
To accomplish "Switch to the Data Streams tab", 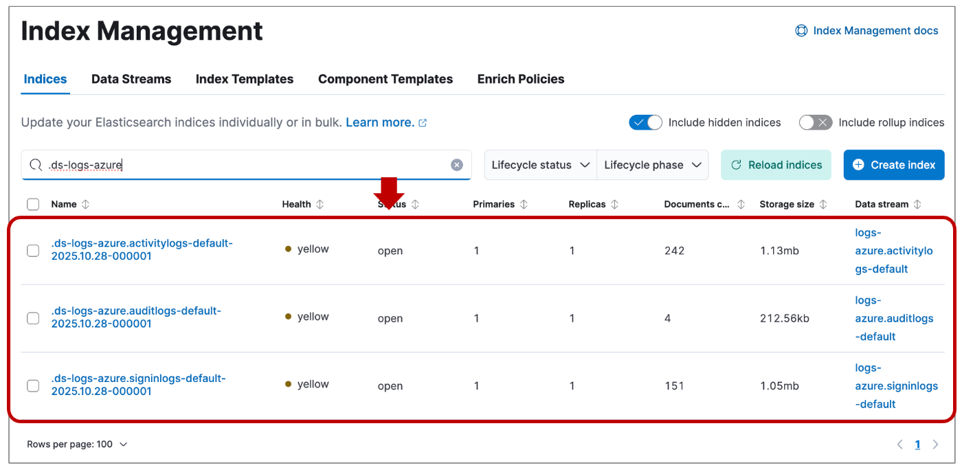I will 131,79.
